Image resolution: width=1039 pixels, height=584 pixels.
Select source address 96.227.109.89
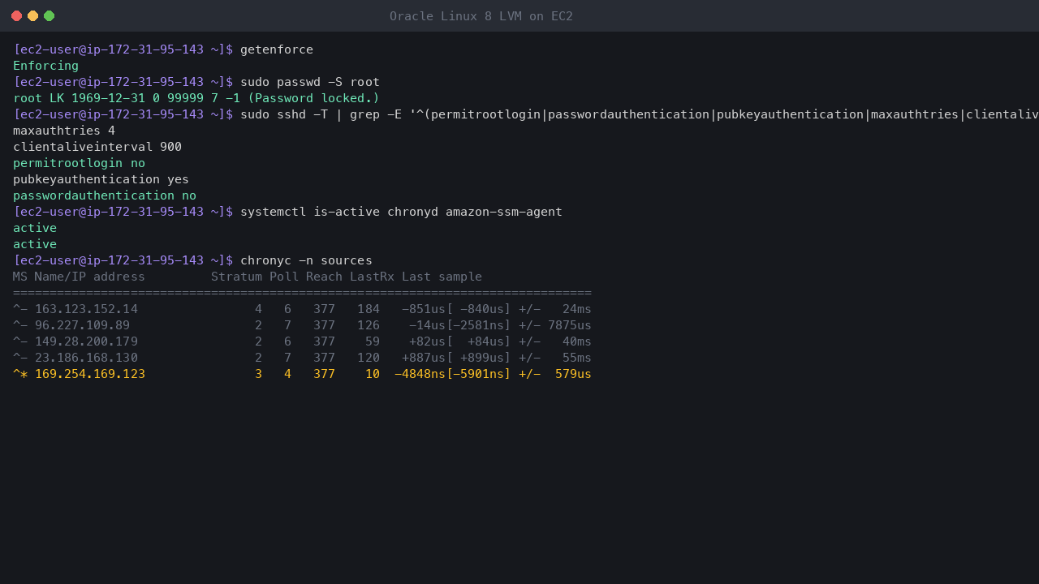83,325
